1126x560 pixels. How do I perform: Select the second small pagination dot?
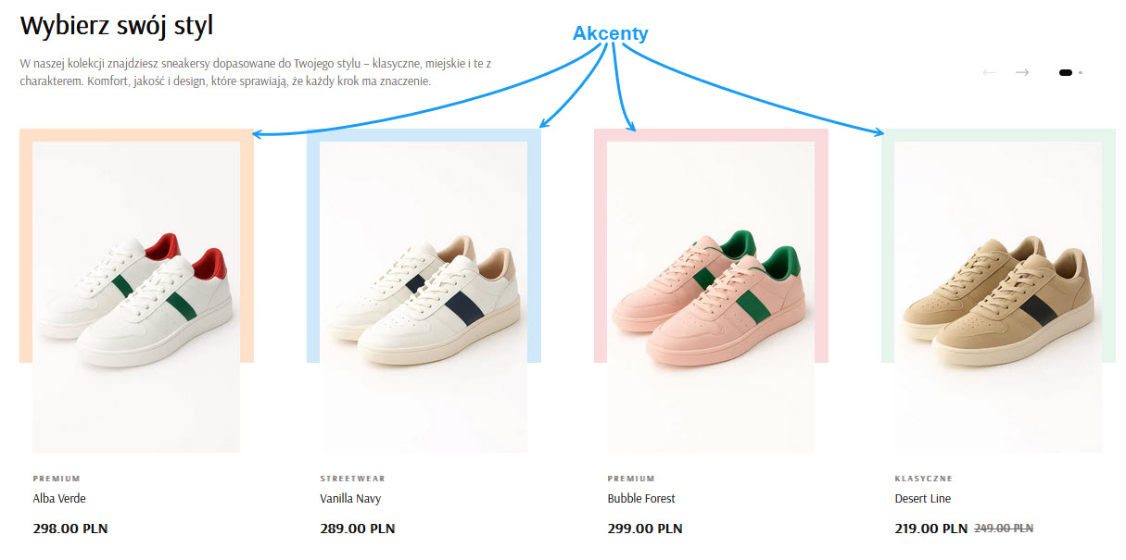pos(1081,72)
